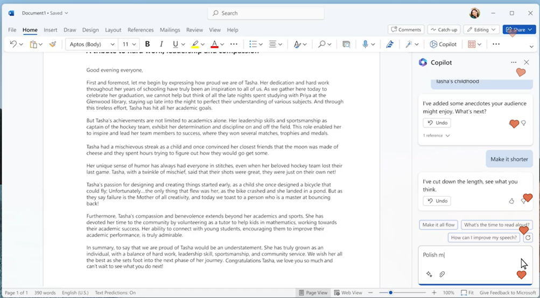Screen dimensions: 540x298
Task: Click the Add-ins grid icon
Action: point(472,44)
